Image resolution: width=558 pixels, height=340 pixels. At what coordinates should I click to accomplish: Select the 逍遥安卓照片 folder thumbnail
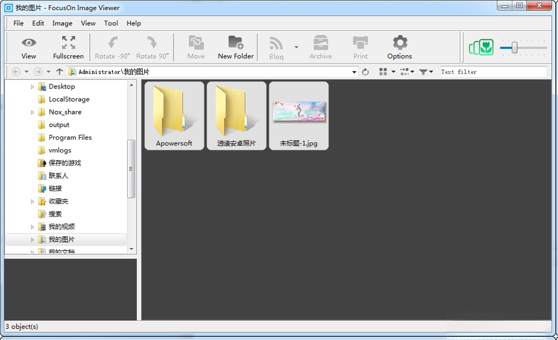236,115
